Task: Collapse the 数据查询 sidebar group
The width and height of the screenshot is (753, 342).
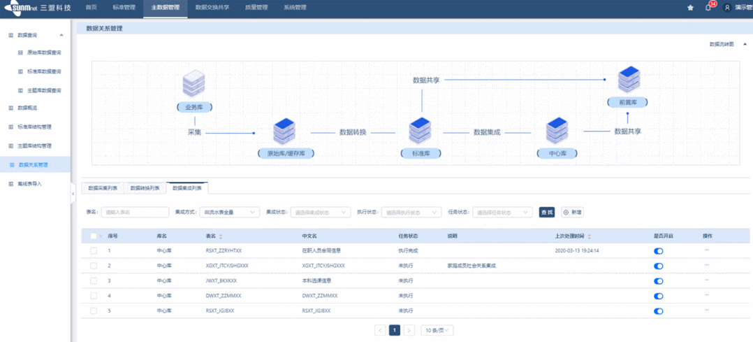Action: (61, 35)
